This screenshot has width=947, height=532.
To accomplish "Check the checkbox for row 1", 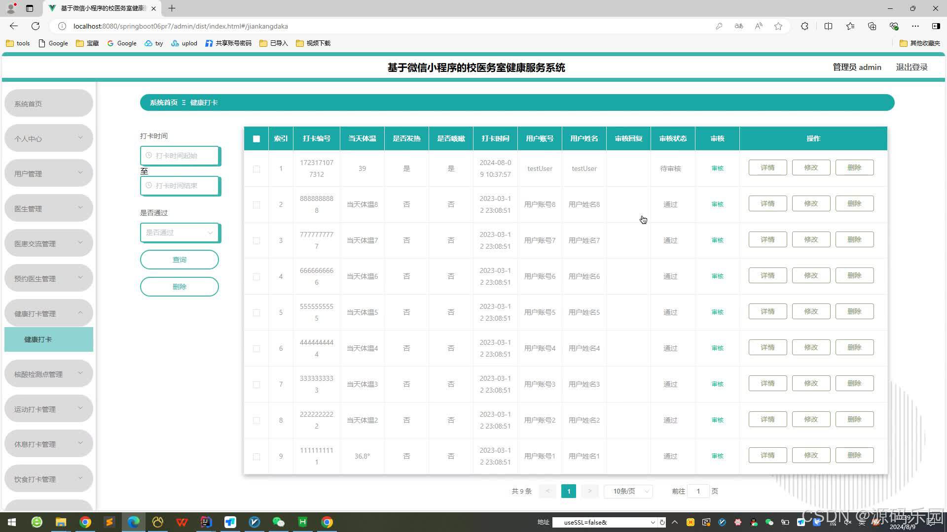I will point(256,168).
